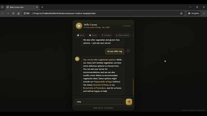This screenshot has height=116, width=207.
Task: Select the Location quick-reply chip
Action: (106, 35)
